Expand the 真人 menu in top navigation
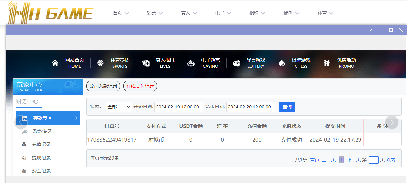 tap(189, 13)
